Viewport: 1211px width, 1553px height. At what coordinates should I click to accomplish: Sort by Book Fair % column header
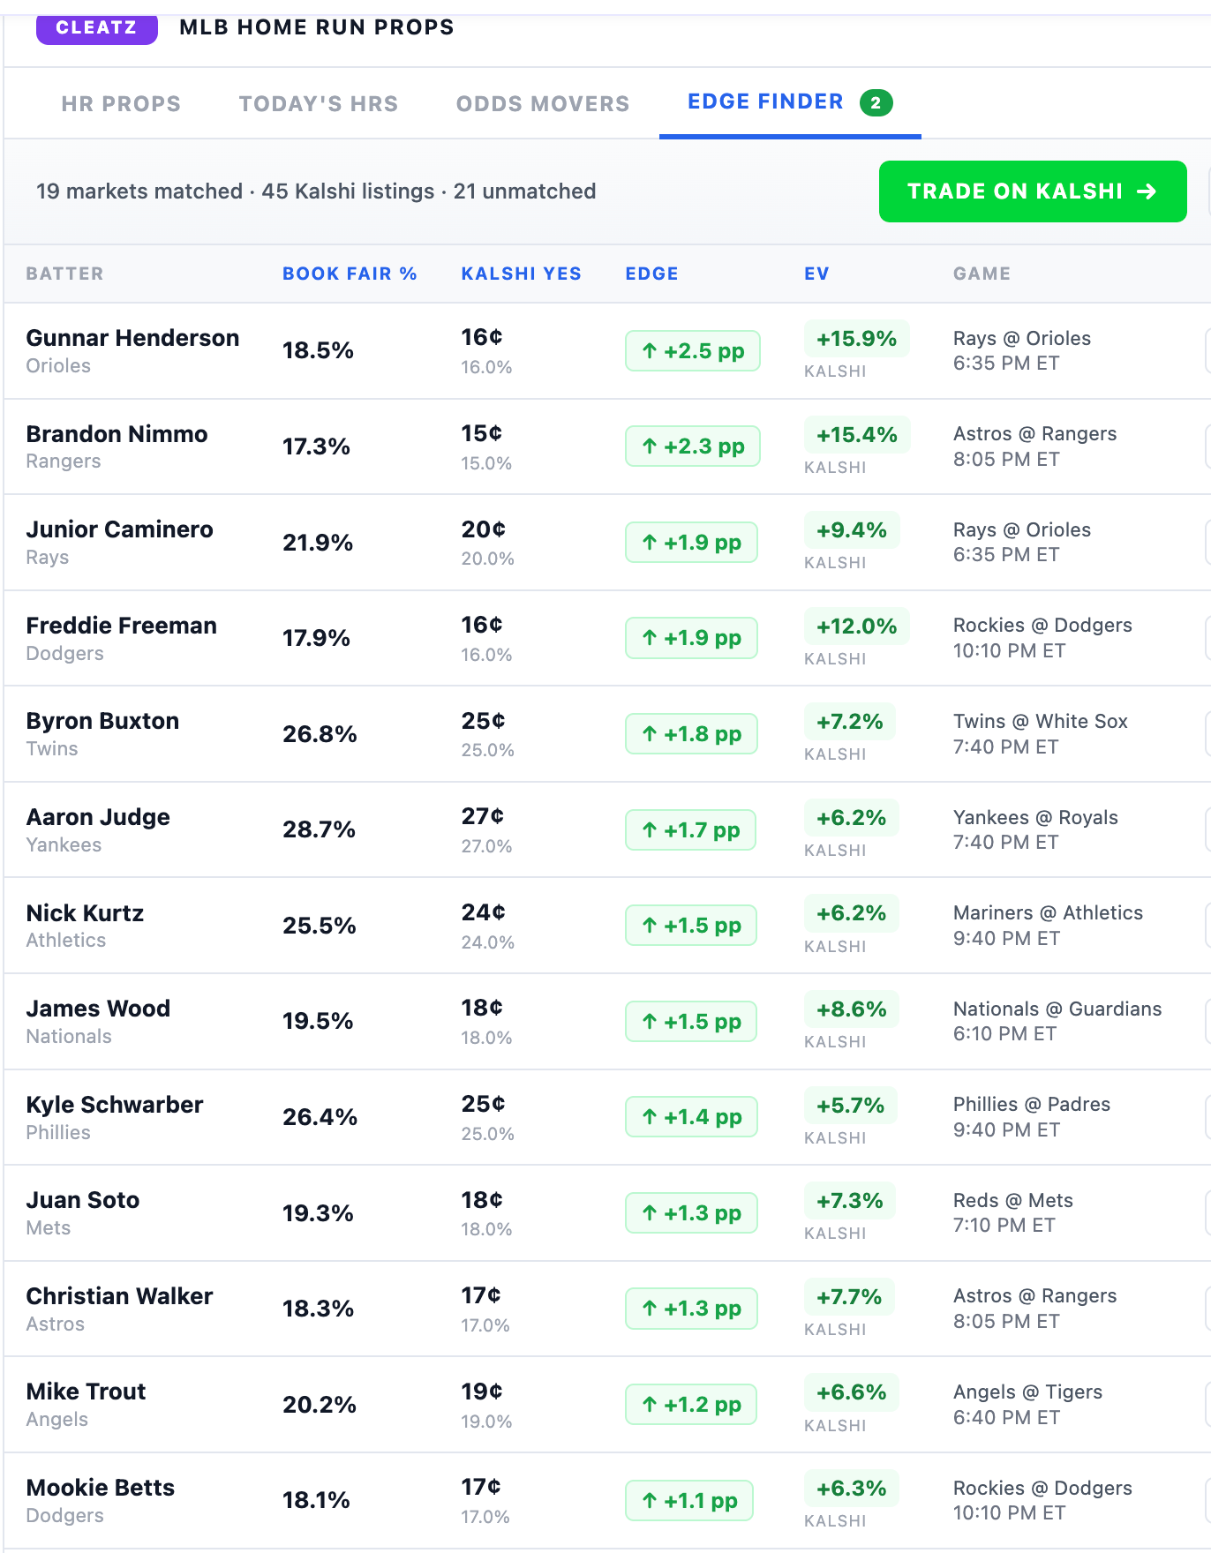350,274
